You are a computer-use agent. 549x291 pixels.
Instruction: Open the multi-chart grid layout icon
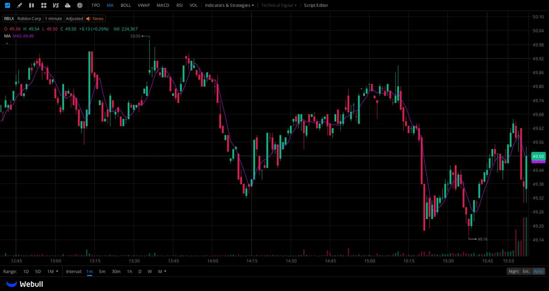click(43, 5)
